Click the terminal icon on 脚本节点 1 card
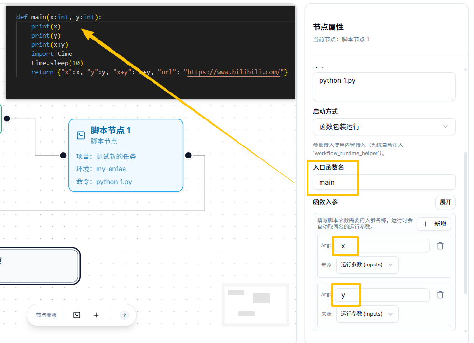The image size is (474, 343). point(81,135)
